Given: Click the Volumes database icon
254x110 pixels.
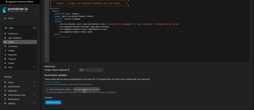Looking at the screenshot, I should click(5, 59).
